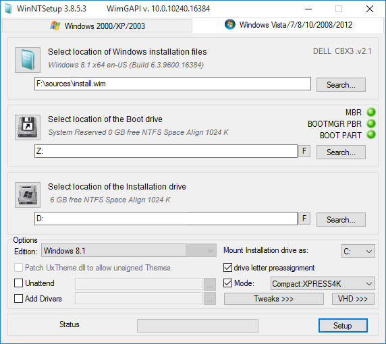Click the MBR green status light
386x344 pixels.
[371, 112]
